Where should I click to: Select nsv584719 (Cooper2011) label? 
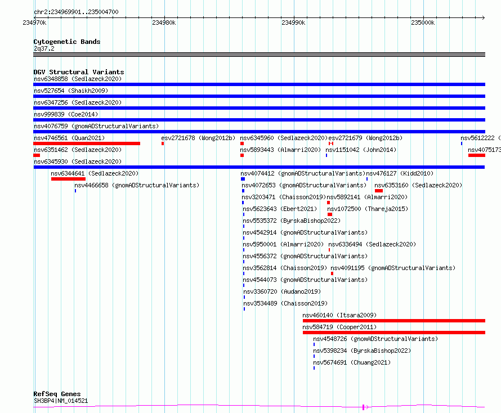click(x=339, y=327)
